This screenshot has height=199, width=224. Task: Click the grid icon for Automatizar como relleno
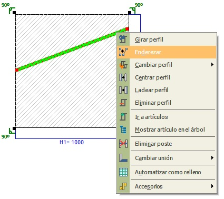123,172
